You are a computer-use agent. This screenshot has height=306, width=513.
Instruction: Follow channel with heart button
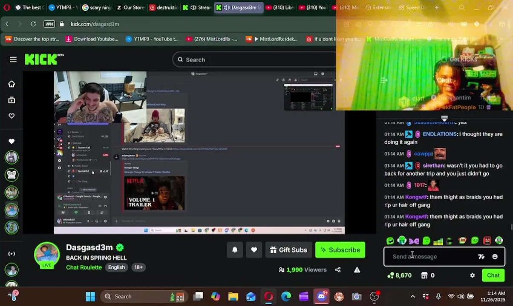click(254, 250)
